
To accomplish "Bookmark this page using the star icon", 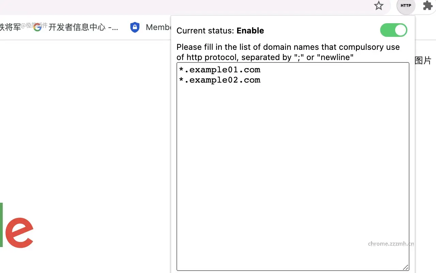I will coord(378,6).
